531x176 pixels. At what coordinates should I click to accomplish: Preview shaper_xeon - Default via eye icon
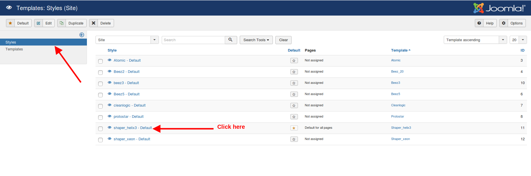(x=109, y=139)
